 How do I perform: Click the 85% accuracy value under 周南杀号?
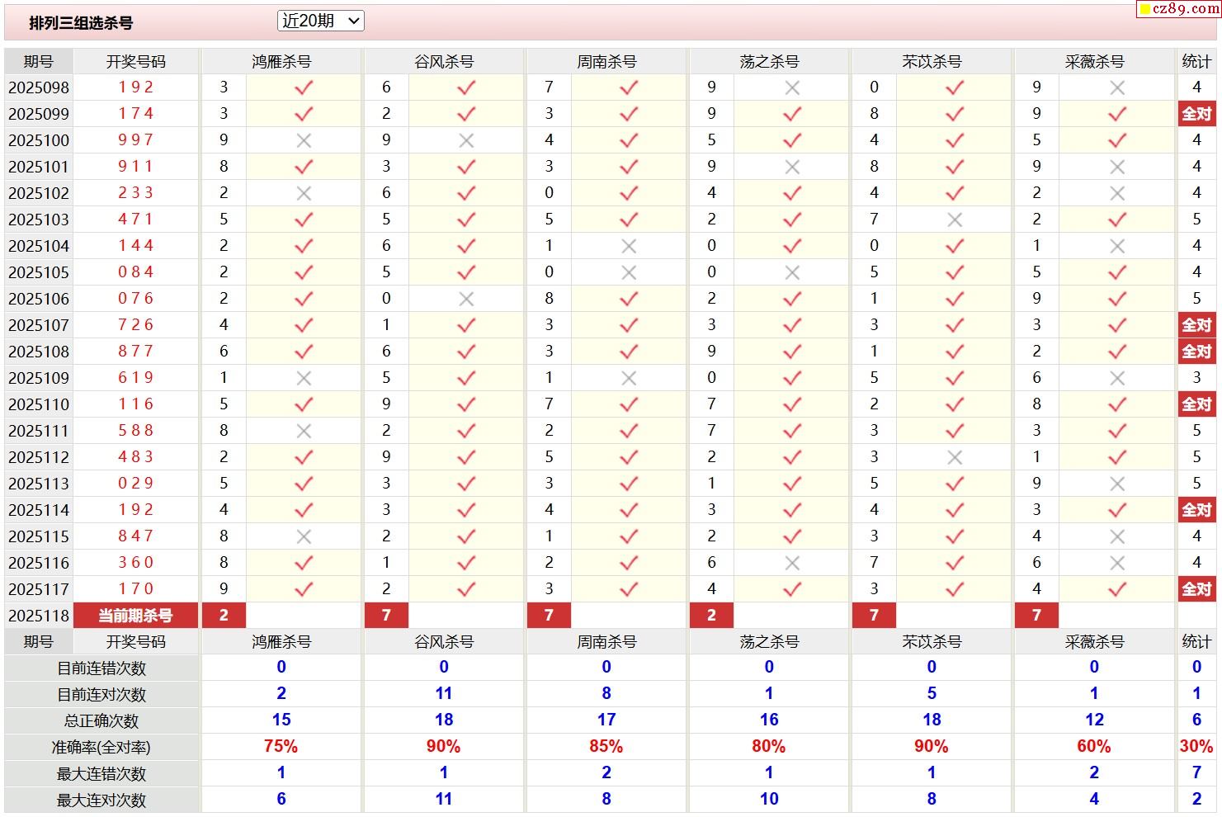(x=606, y=747)
